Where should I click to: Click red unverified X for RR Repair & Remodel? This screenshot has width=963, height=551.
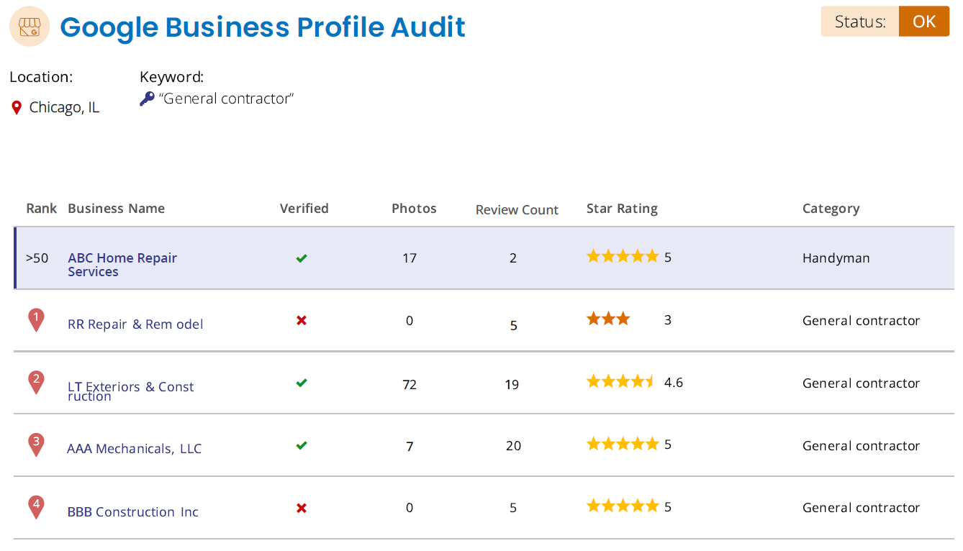tap(302, 320)
